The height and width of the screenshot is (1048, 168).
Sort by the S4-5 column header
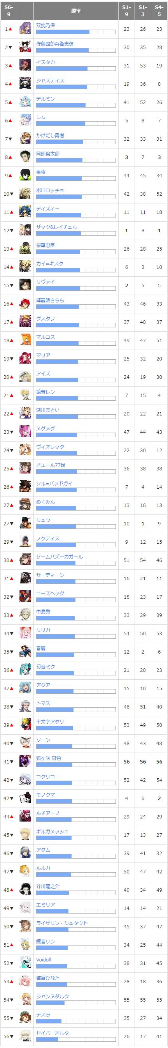pos(159,11)
